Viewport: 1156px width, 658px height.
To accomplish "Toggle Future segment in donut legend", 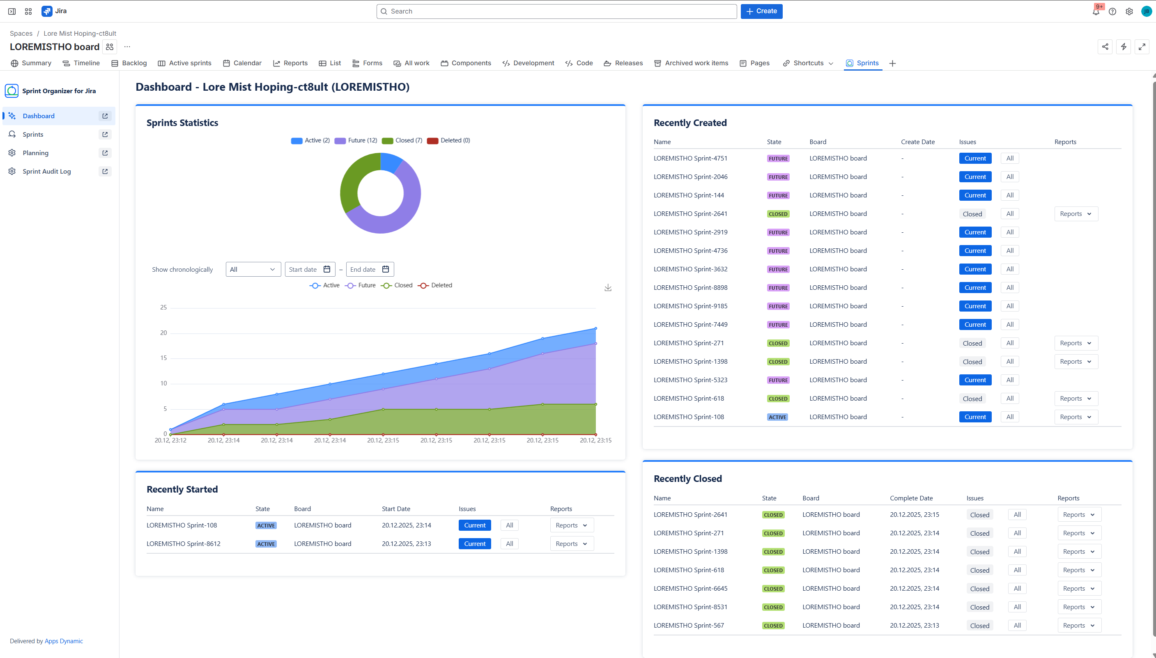I will tap(356, 140).
